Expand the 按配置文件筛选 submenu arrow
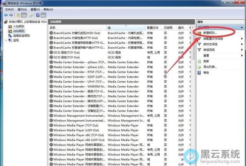This screenshot has height=166, width=246. point(243,39)
